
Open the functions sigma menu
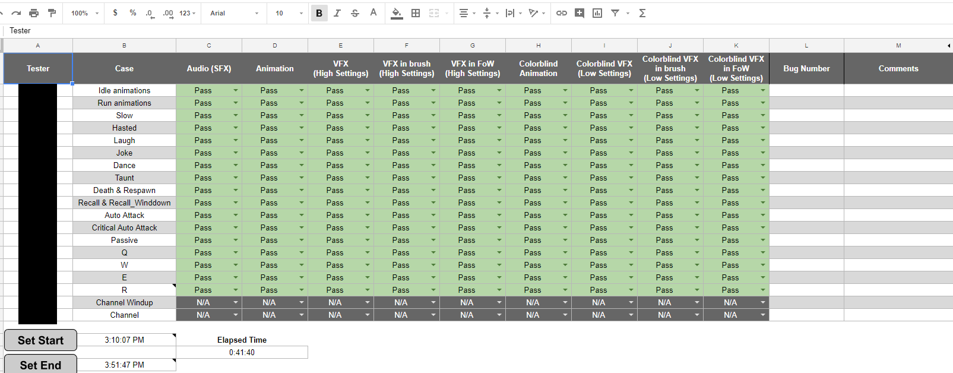(x=642, y=13)
